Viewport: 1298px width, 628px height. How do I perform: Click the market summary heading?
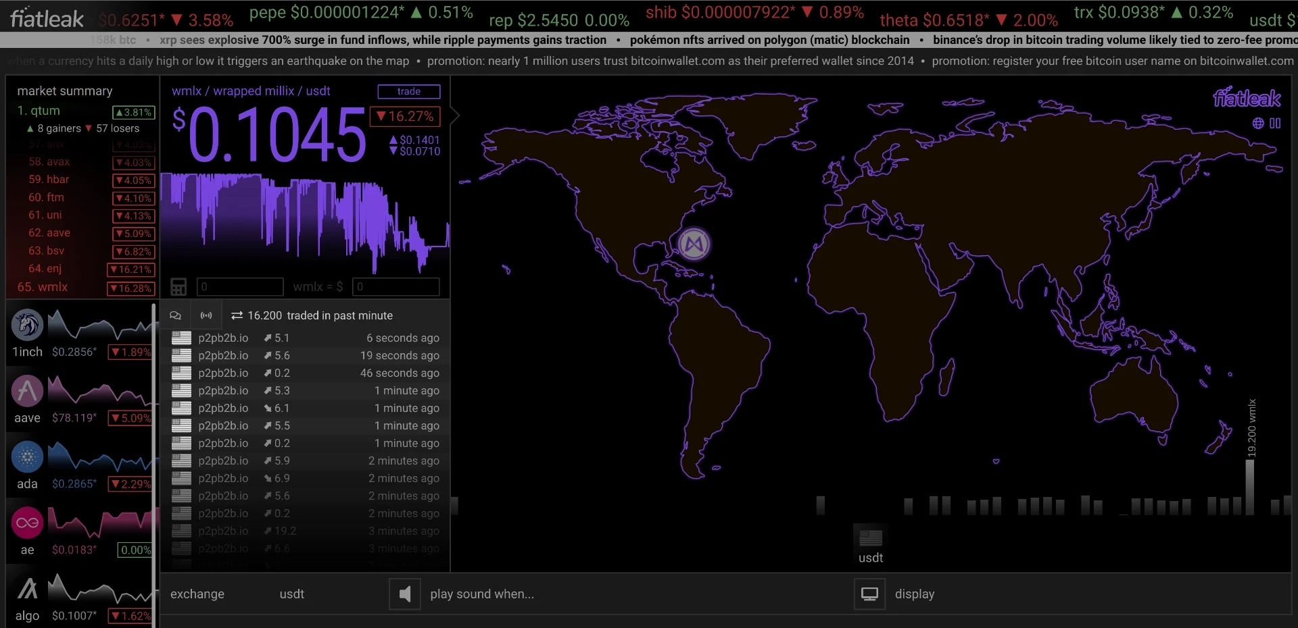point(65,91)
